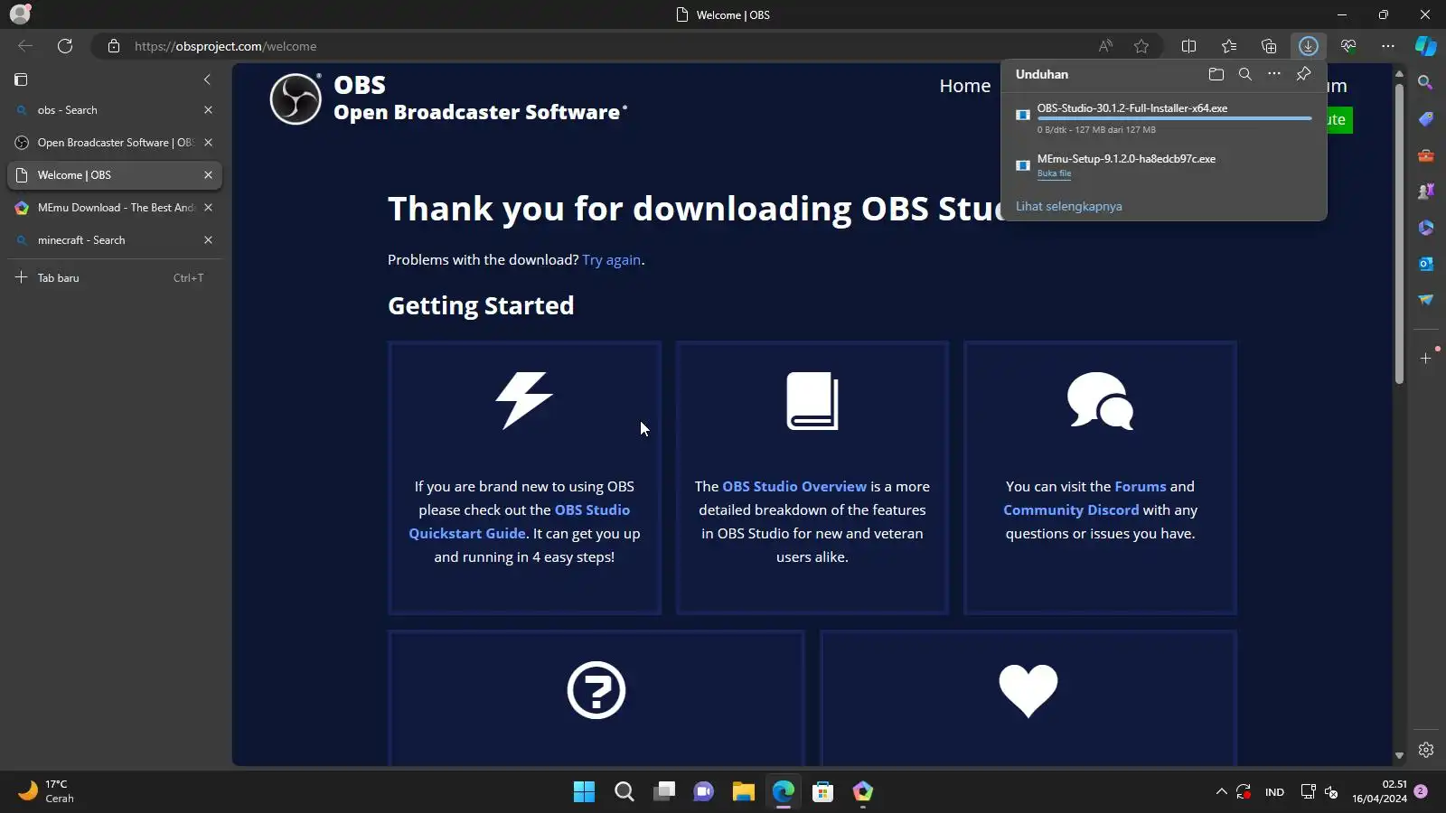The image size is (1446, 813).
Task: Open Copilot in the Edge toolbar
Action: pos(1426,46)
